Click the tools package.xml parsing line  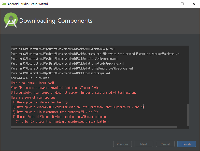pos(61,73)
